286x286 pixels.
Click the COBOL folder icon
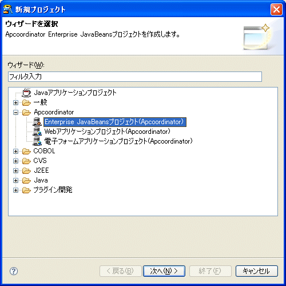pos(26,151)
